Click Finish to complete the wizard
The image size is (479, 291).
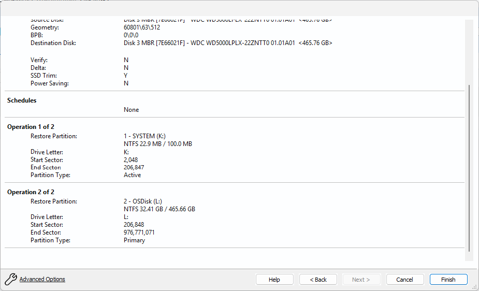point(448,280)
